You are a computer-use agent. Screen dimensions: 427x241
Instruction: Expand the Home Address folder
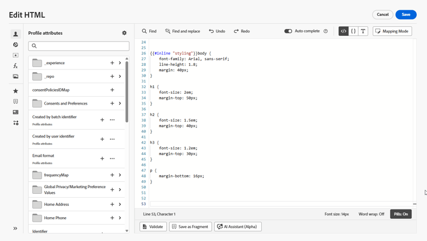(x=120, y=204)
